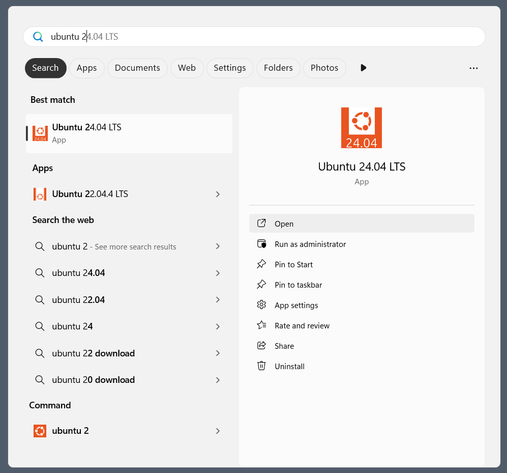Click the Ubuntu 22.04.4 LTS app icon
Image resolution: width=507 pixels, height=473 pixels.
40,194
